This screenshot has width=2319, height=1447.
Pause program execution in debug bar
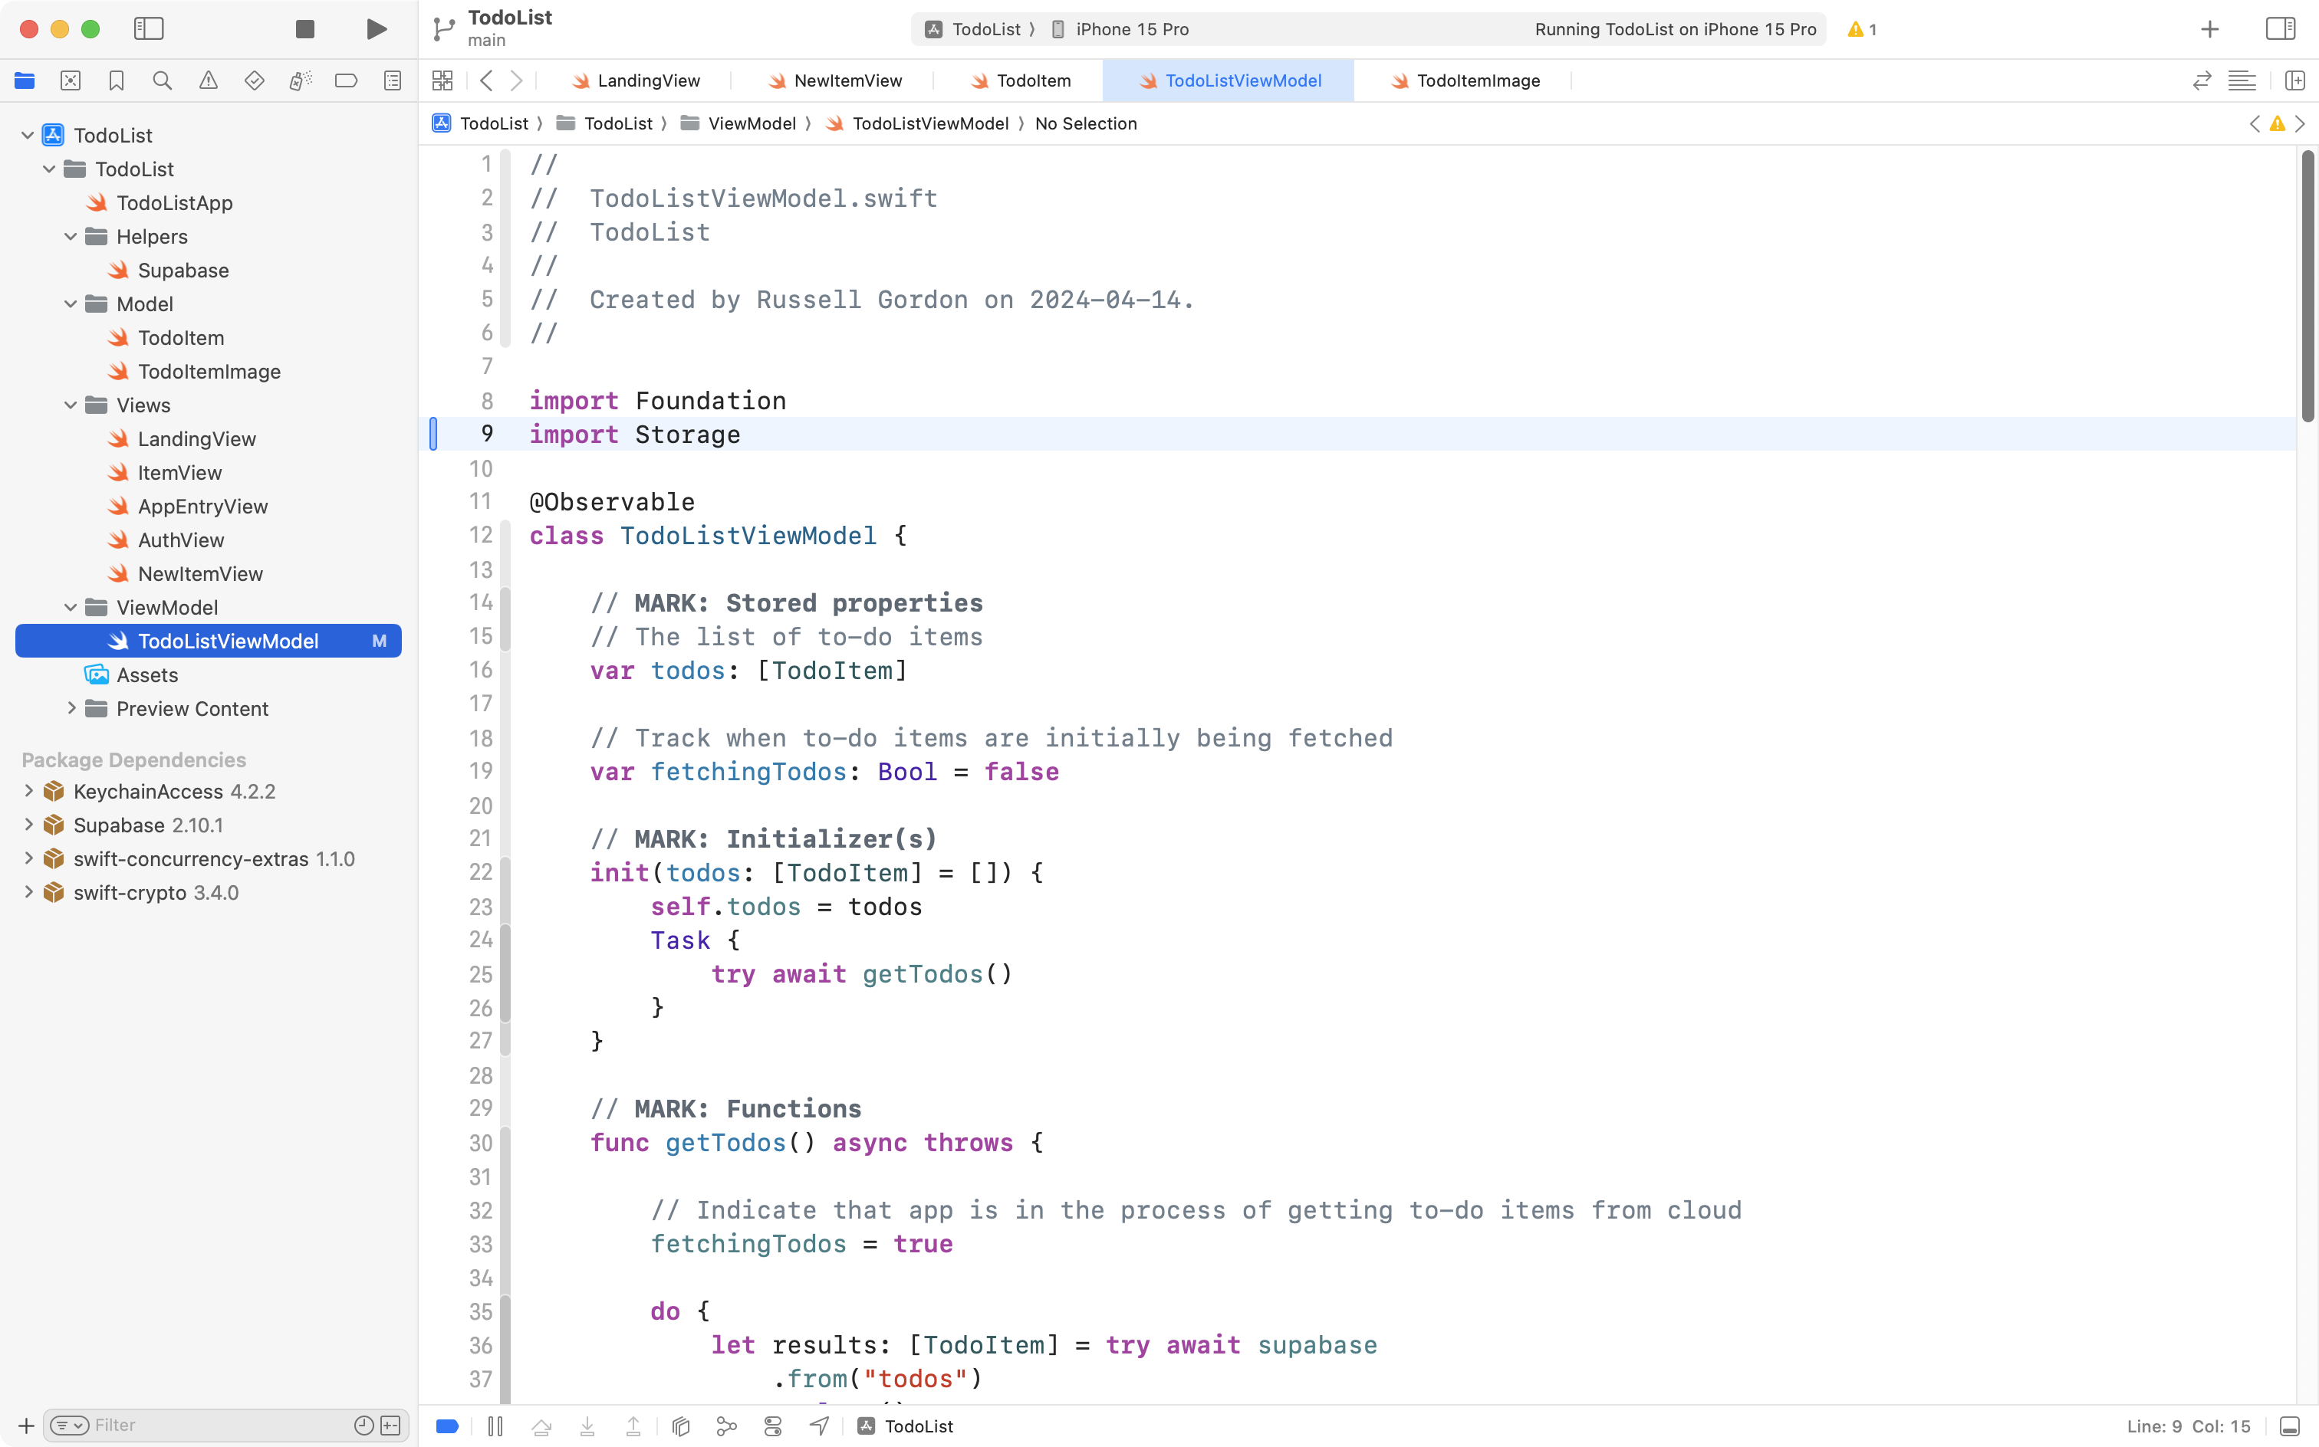point(495,1426)
